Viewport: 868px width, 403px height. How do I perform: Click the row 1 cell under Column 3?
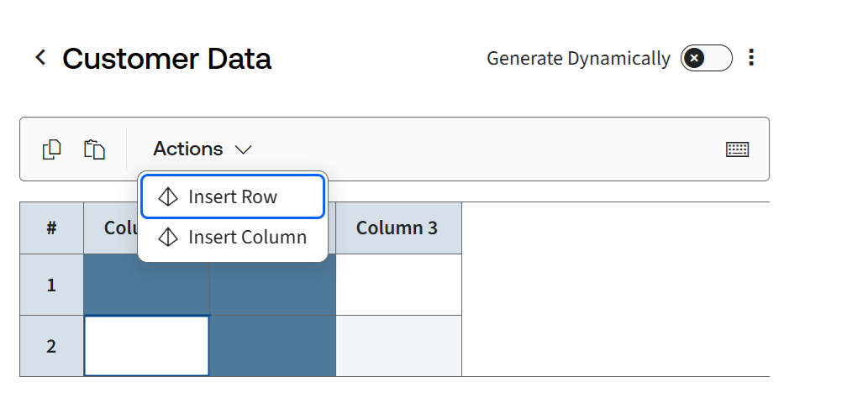coord(398,285)
